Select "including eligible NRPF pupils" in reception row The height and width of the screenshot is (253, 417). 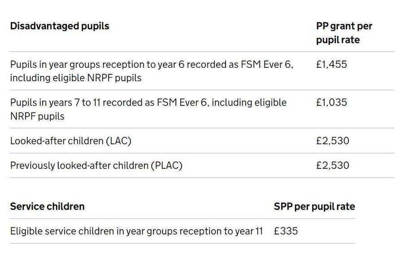tap(75, 78)
